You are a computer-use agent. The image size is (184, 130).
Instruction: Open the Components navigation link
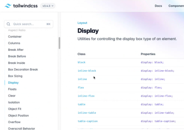176,6
